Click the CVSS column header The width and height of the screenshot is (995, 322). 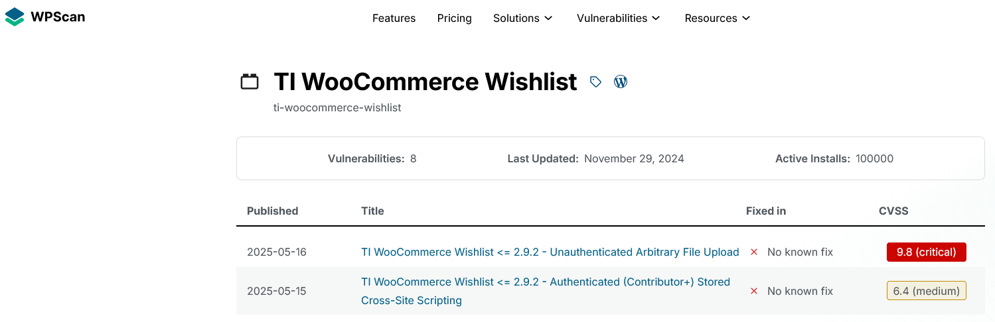point(893,211)
